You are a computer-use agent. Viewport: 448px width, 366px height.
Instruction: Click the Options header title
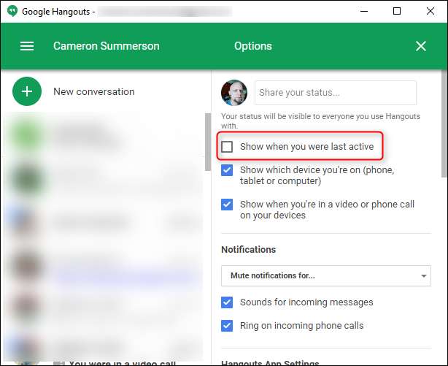click(x=253, y=46)
